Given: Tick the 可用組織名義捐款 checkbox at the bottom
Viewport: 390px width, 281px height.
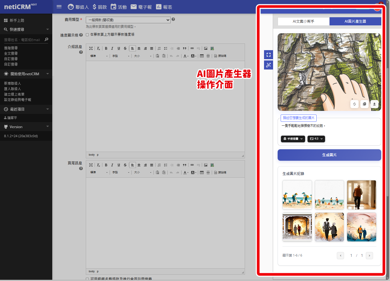Looking at the screenshot, I should tap(87, 279).
